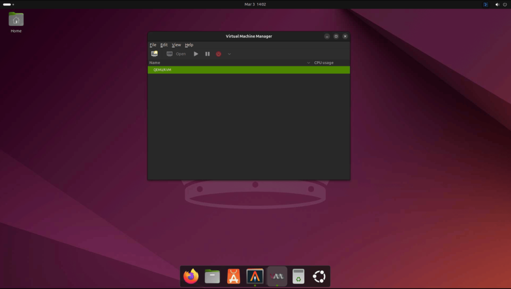Viewport: 511px width, 289px height.
Task: Open the Files app in the dock
Action: coord(212,277)
